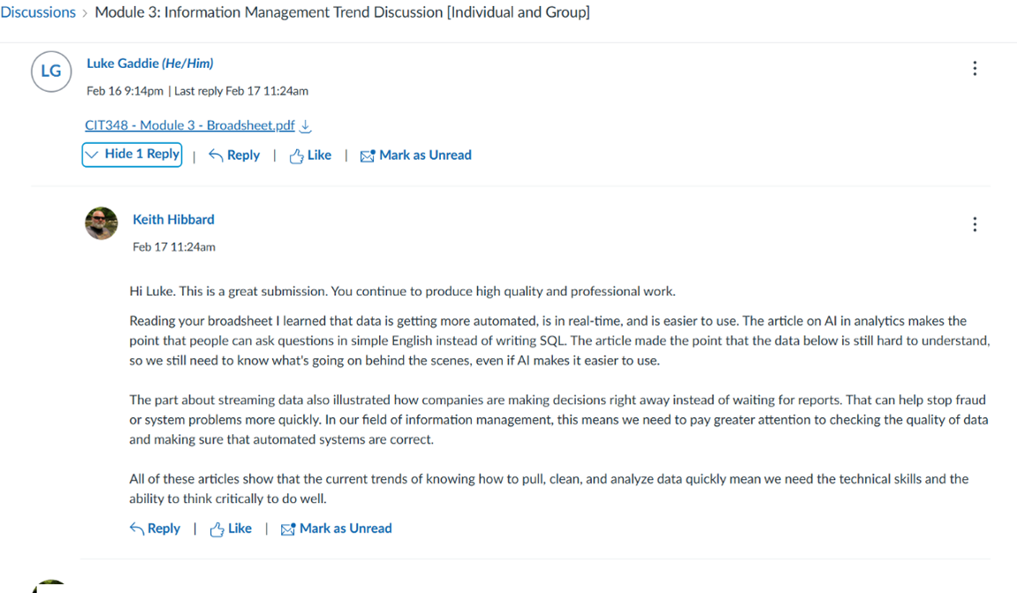
Task: Toggle Like on Keith's reply
Action: click(239, 528)
